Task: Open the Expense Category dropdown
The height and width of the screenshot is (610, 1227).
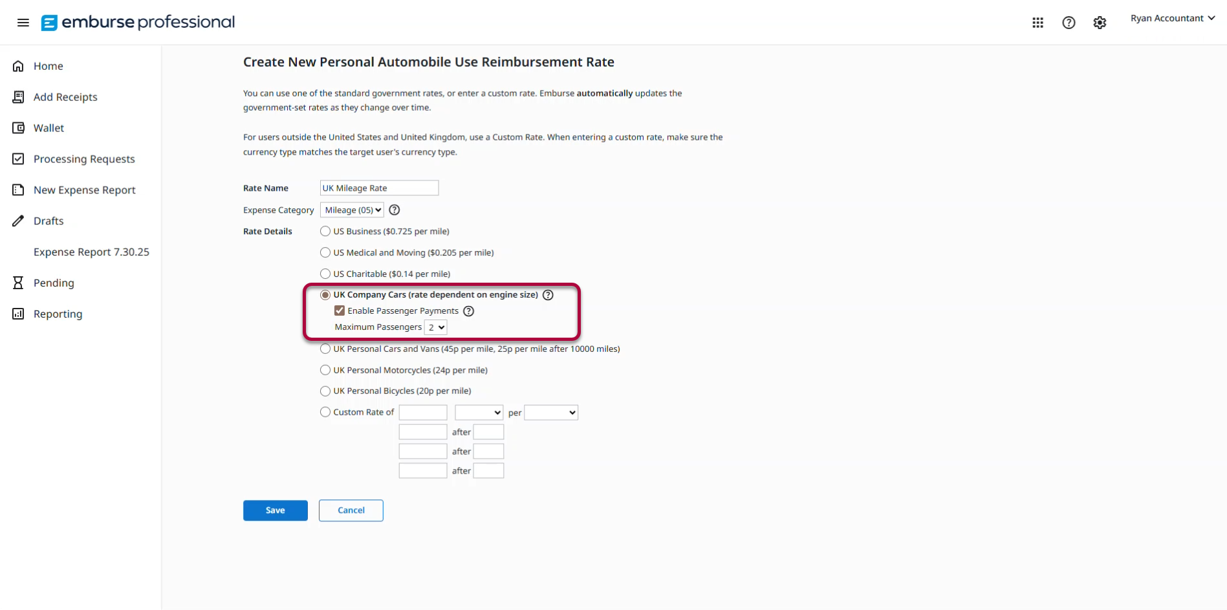Action: click(351, 210)
